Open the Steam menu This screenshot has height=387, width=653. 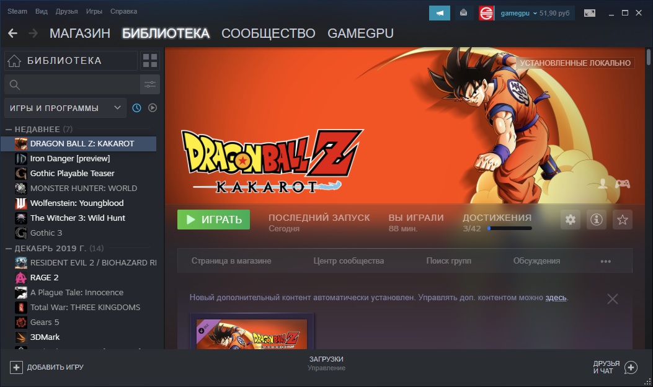coord(17,11)
